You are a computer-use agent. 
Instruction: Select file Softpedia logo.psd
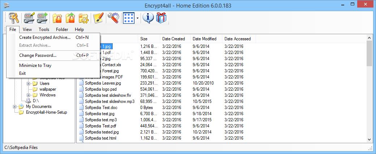(x=101, y=89)
